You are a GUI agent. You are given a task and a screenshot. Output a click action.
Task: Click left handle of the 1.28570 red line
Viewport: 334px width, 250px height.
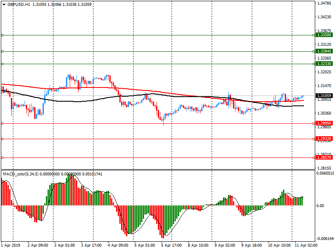click(3, 157)
